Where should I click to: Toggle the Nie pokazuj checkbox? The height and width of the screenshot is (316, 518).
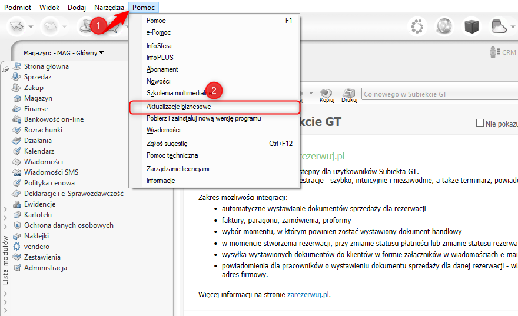(480, 123)
